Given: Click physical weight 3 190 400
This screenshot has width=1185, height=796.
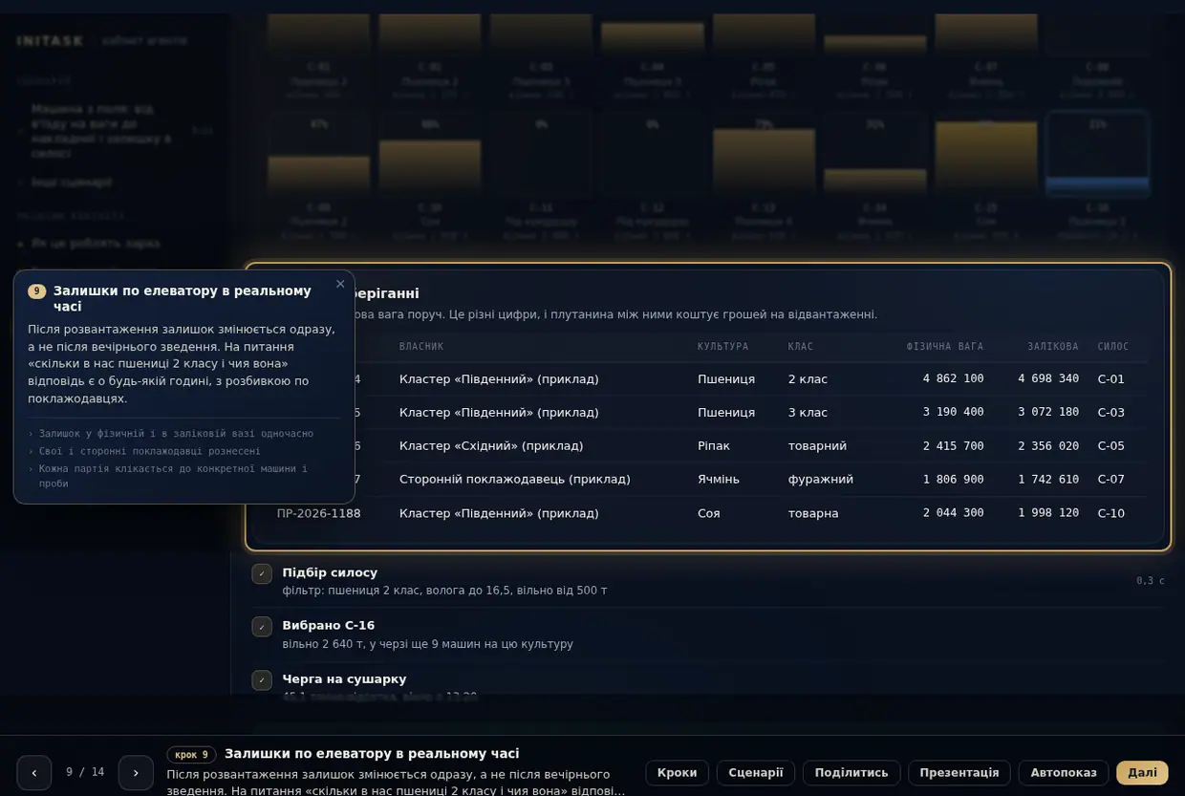Looking at the screenshot, I should [x=953, y=413].
